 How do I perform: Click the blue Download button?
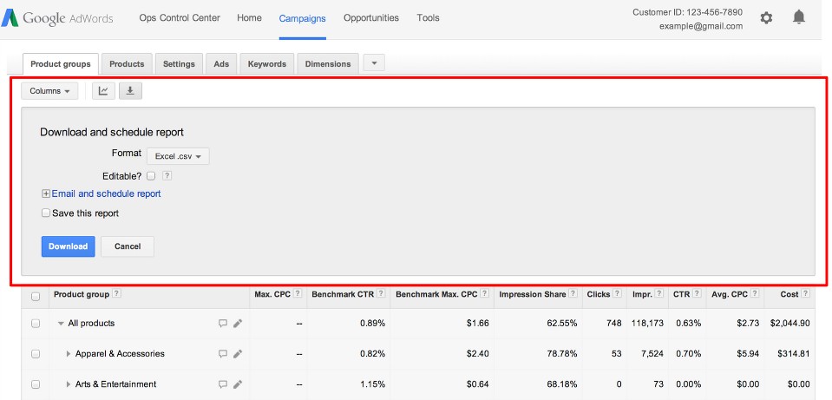pyautogui.click(x=69, y=246)
